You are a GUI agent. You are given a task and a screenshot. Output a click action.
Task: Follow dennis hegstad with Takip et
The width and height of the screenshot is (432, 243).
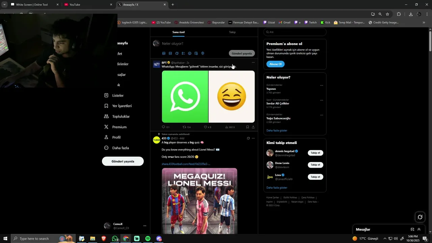(x=316, y=153)
